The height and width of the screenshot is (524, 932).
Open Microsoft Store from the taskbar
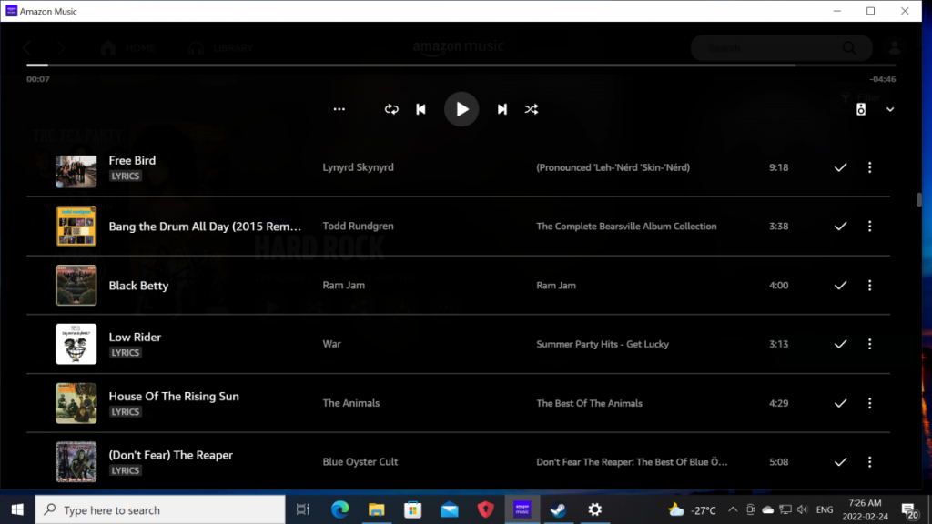pyautogui.click(x=412, y=509)
